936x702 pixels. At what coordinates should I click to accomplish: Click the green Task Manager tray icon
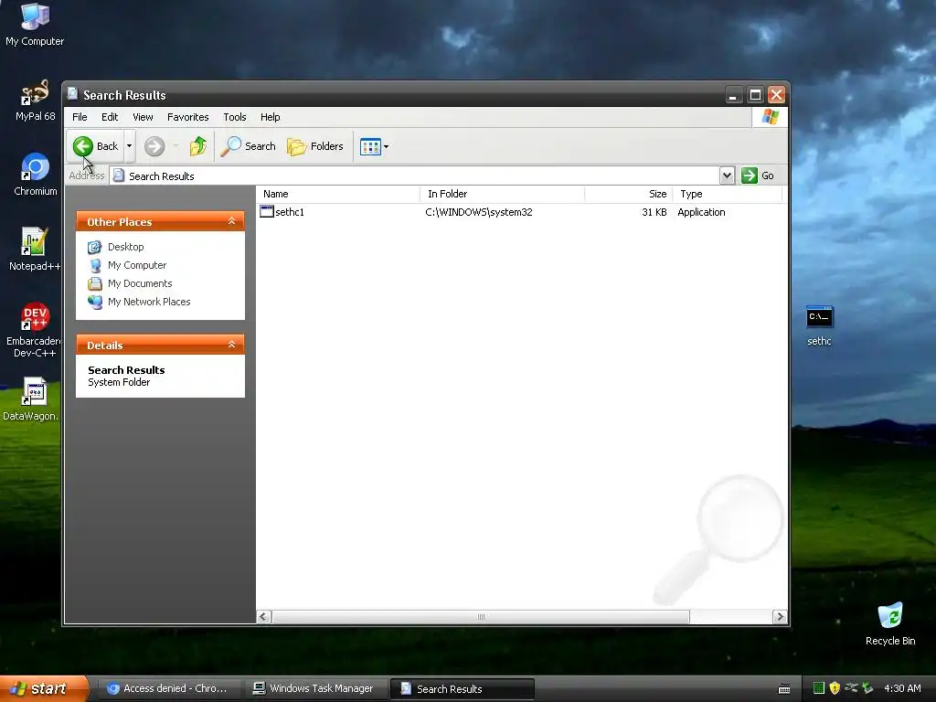click(x=819, y=688)
